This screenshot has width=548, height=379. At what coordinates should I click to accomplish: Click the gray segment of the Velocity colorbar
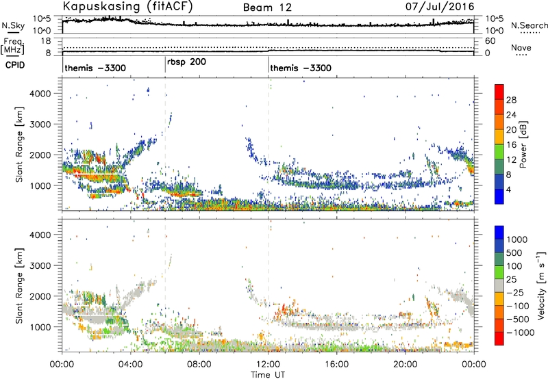click(499, 285)
